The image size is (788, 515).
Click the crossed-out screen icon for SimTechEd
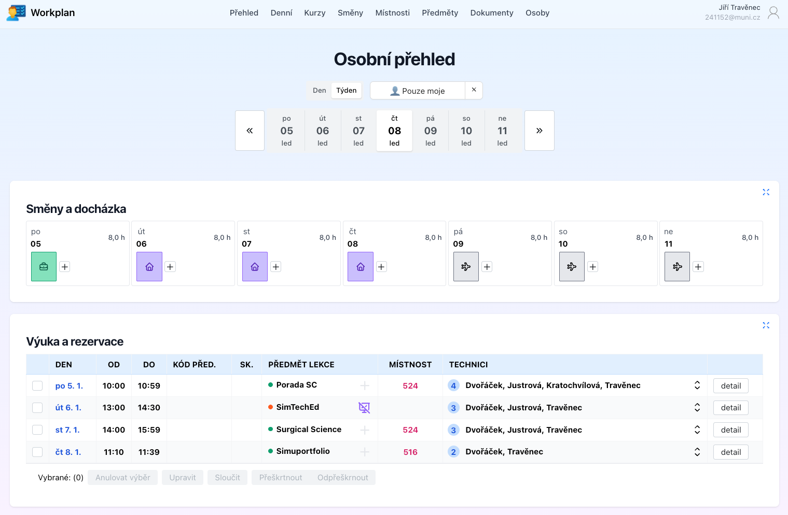[x=364, y=408]
